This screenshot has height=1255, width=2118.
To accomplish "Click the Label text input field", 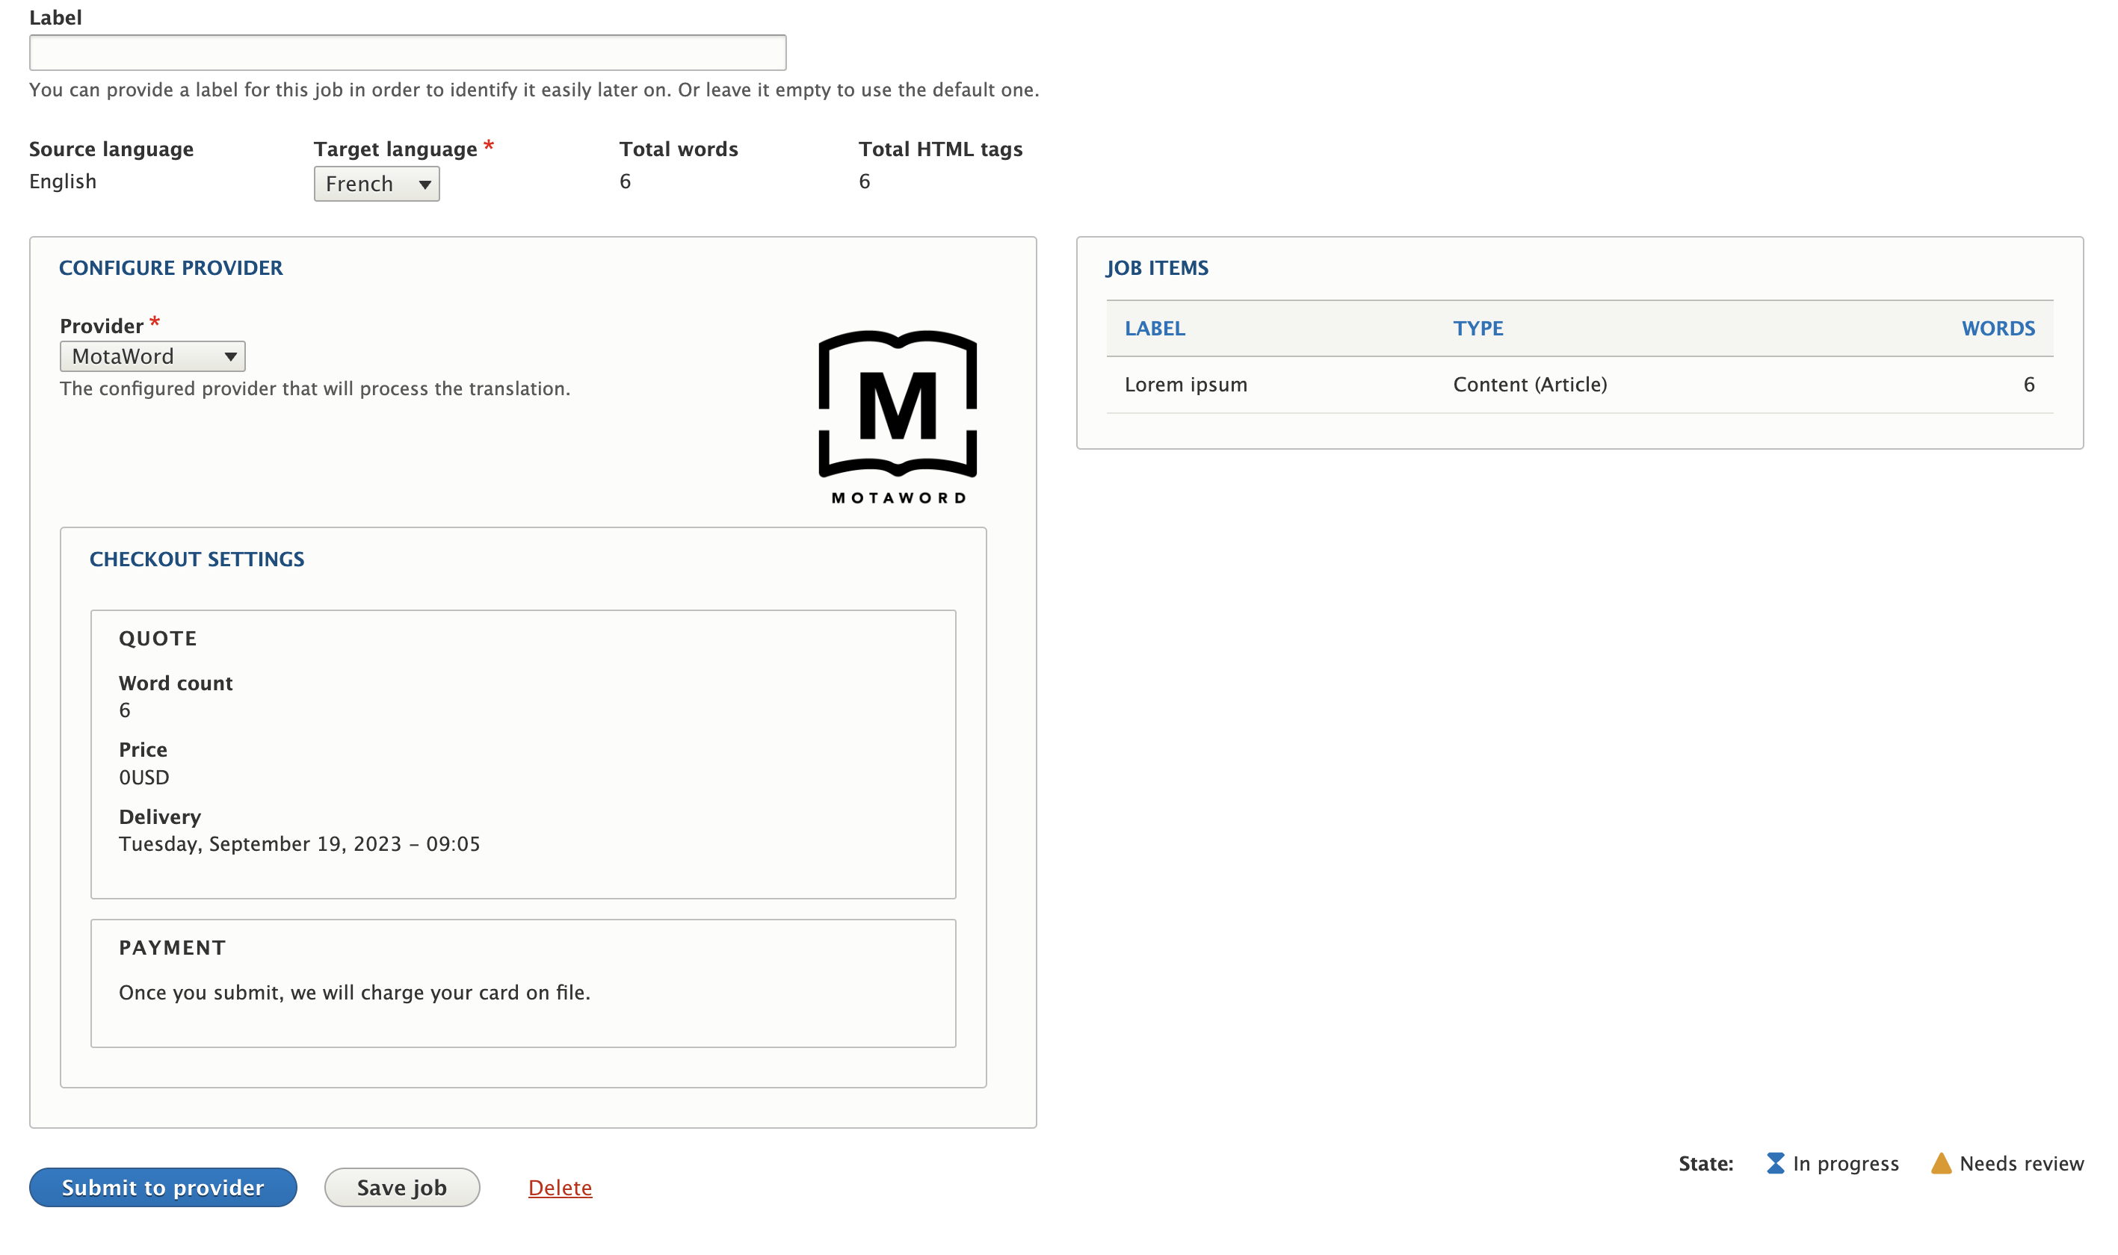I will (x=407, y=52).
